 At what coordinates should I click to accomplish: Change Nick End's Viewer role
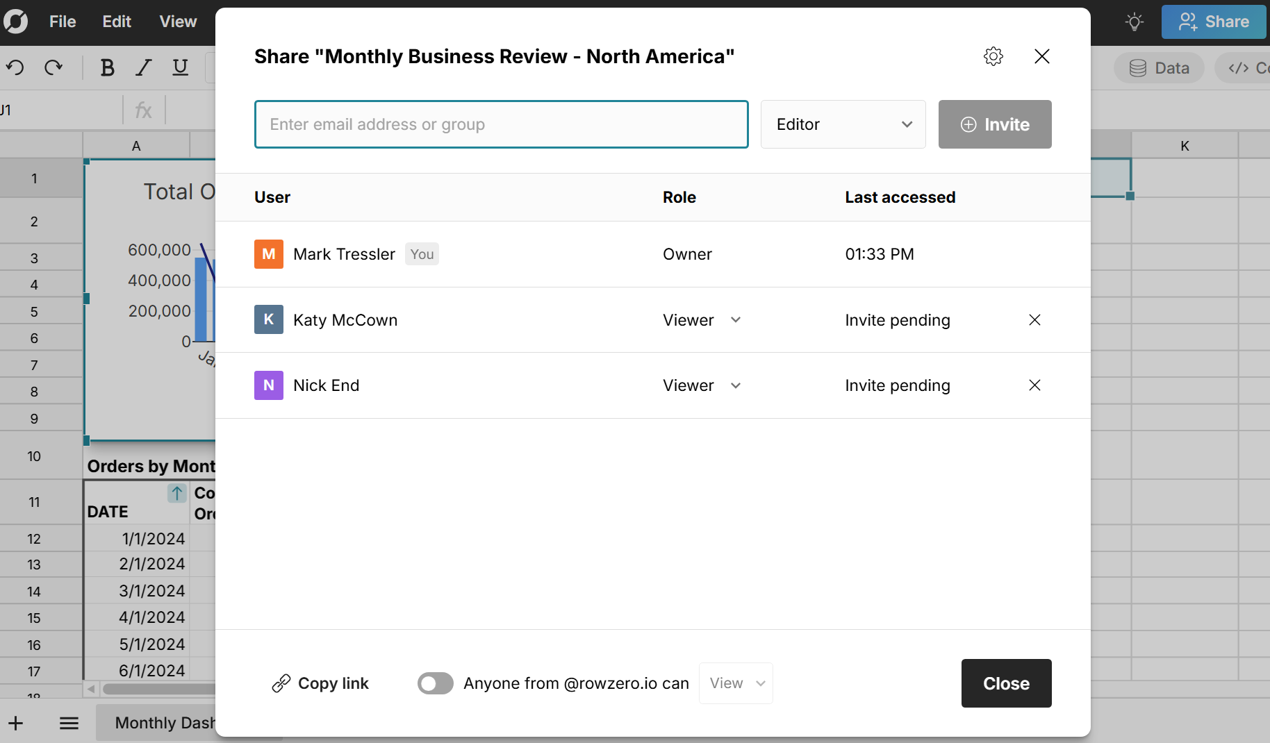702,385
